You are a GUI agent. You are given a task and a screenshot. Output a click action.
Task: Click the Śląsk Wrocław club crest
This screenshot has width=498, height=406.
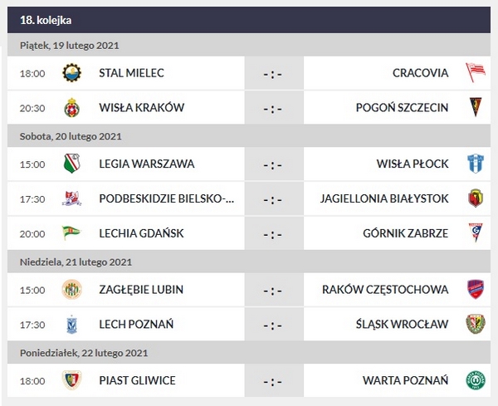[475, 324]
